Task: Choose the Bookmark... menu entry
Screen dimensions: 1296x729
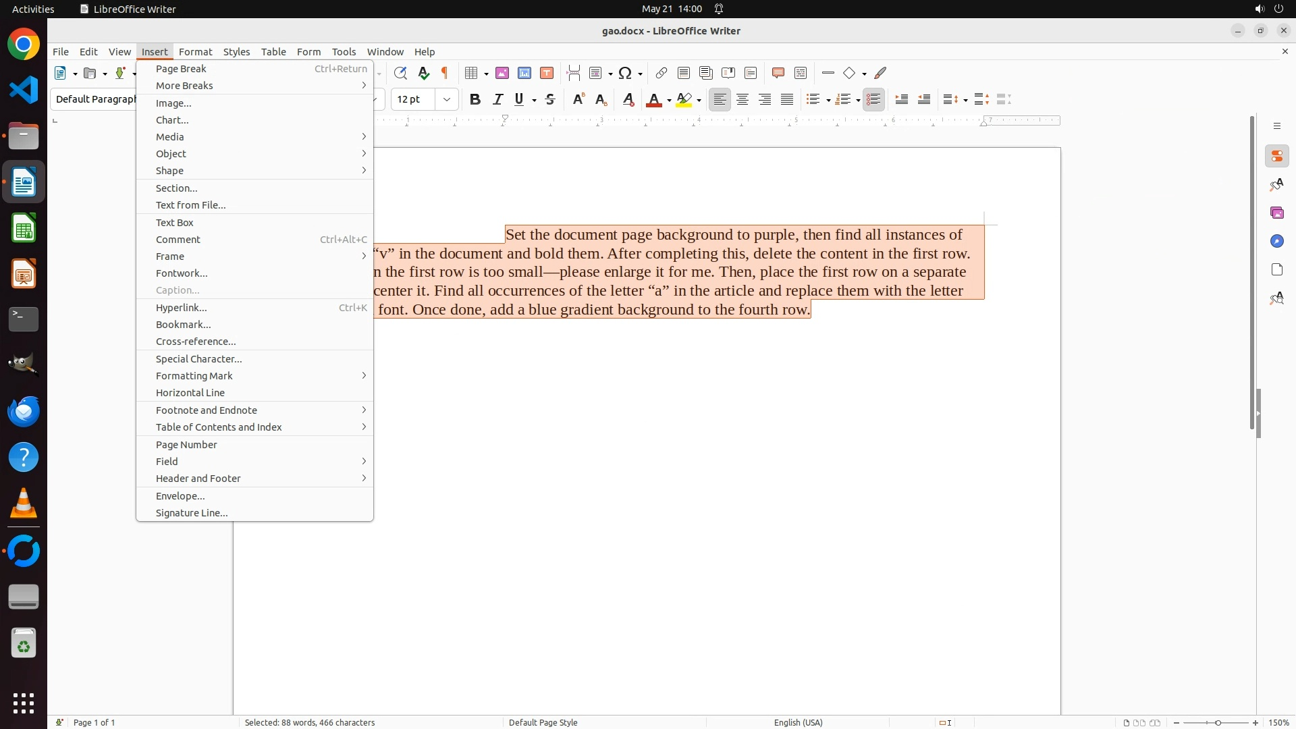Action: click(183, 325)
